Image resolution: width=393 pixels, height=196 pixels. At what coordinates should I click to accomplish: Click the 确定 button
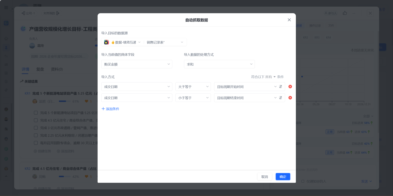283,177
